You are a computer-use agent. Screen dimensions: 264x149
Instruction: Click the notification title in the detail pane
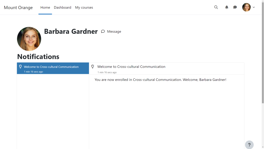click(131, 67)
